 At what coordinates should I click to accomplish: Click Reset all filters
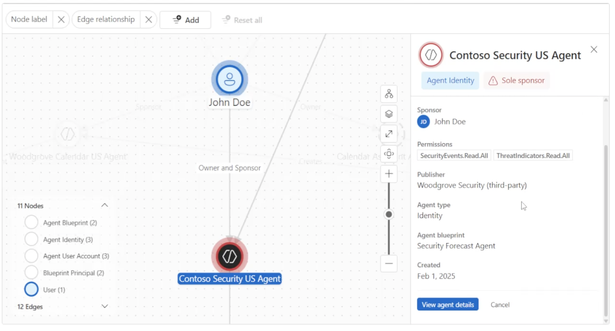tap(242, 20)
